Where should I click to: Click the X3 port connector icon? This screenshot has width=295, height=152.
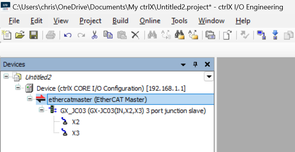pyautogui.click(x=64, y=132)
